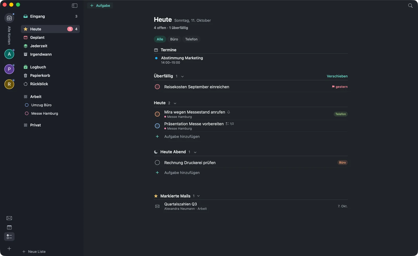Select the Alle filter tab
The image size is (418, 256).
pos(160,39)
